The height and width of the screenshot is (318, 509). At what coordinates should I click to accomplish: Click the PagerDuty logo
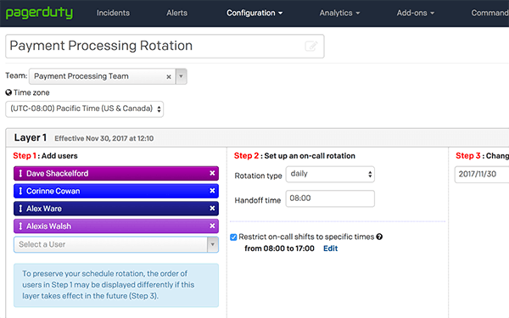point(39,13)
